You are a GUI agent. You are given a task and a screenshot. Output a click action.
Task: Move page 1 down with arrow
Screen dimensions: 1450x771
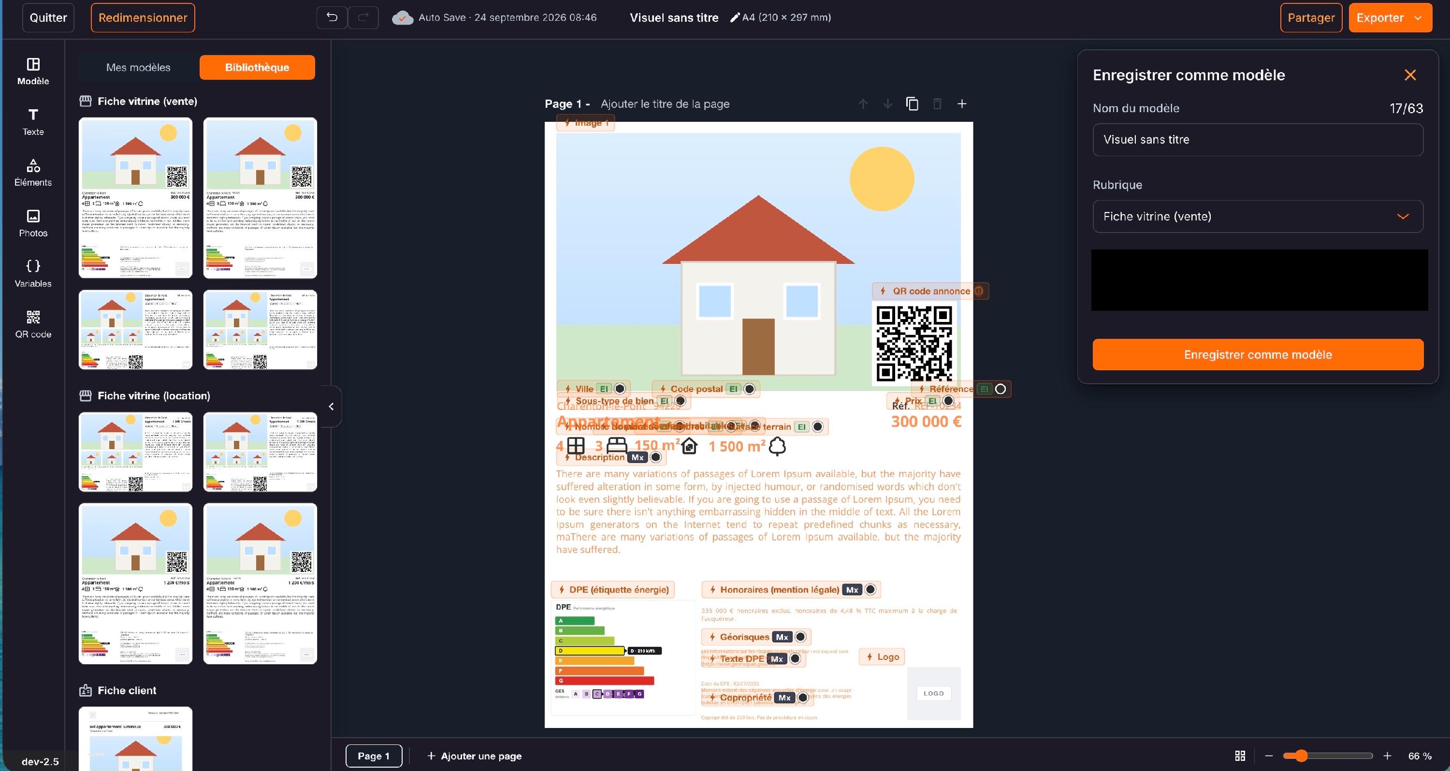click(888, 104)
